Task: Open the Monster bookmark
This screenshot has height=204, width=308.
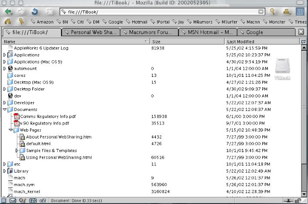Action: (x=274, y=22)
